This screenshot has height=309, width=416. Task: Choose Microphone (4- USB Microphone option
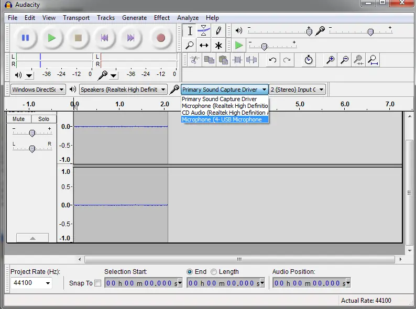point(225,119)
